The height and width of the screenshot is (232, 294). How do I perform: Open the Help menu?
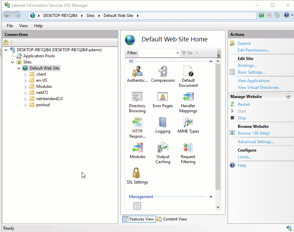38,26
